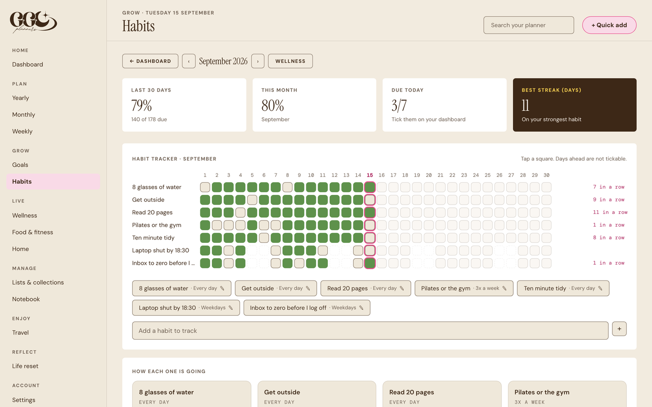Click the GGC planners logo

coord(34,22)
